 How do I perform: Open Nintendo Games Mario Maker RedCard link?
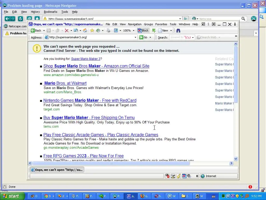point(90,100)
